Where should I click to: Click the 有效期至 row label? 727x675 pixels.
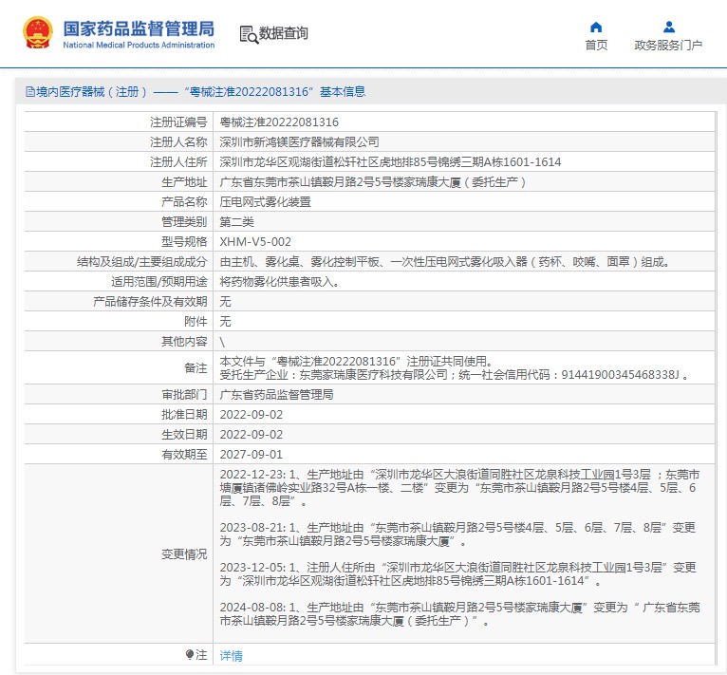point(184,454)
